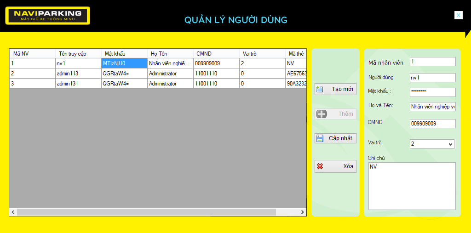Click the table's left scroll arrow
471x233 pixels.
pos(13,212)
